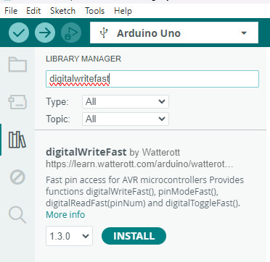Viewport: 270px width, 262px height.
Task: Select the Library Manager books icon
Action: point(17,140)
